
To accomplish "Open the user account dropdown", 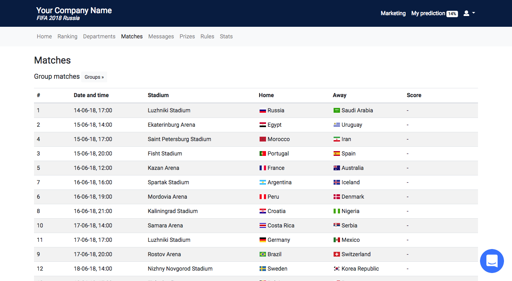I will pyautogui.click(x=469, y=13).
